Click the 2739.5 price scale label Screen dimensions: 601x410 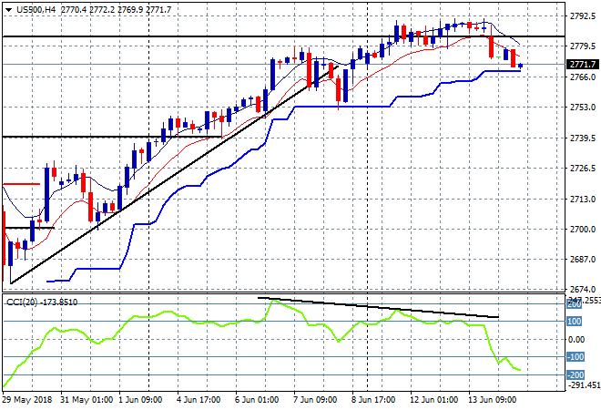(583, 138)
